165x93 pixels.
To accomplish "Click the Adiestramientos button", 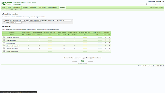I will 96,58.
